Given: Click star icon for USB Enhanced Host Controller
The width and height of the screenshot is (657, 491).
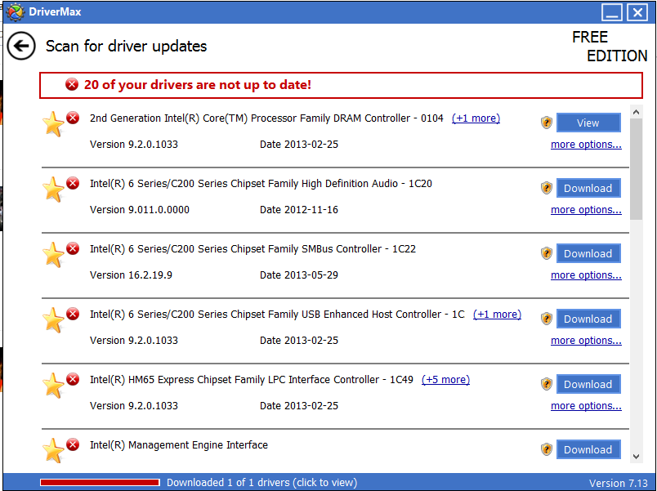Looking at the screenshot, I should pos(53,320).
